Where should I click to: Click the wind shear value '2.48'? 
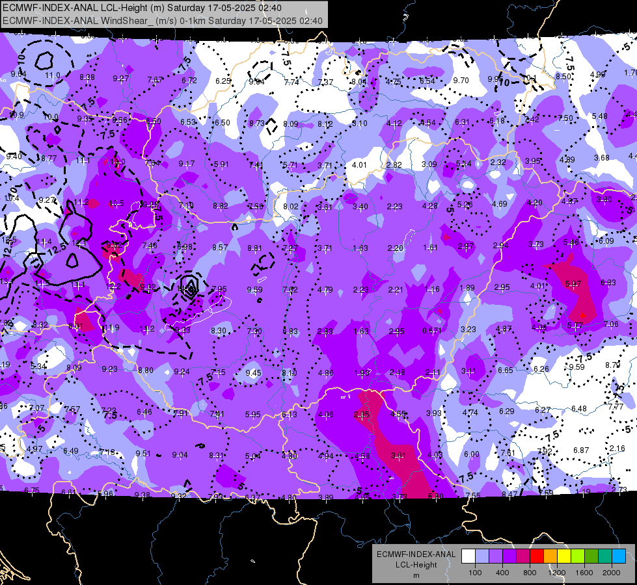pyautogui.click(x=397, y=372)
